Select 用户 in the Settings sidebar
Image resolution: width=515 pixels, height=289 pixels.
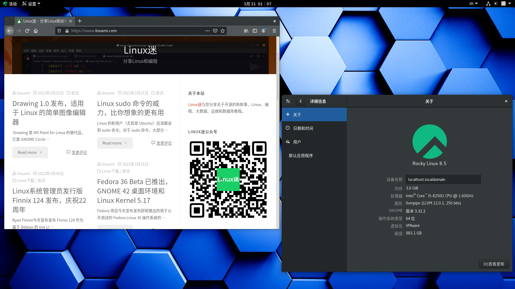314,142
